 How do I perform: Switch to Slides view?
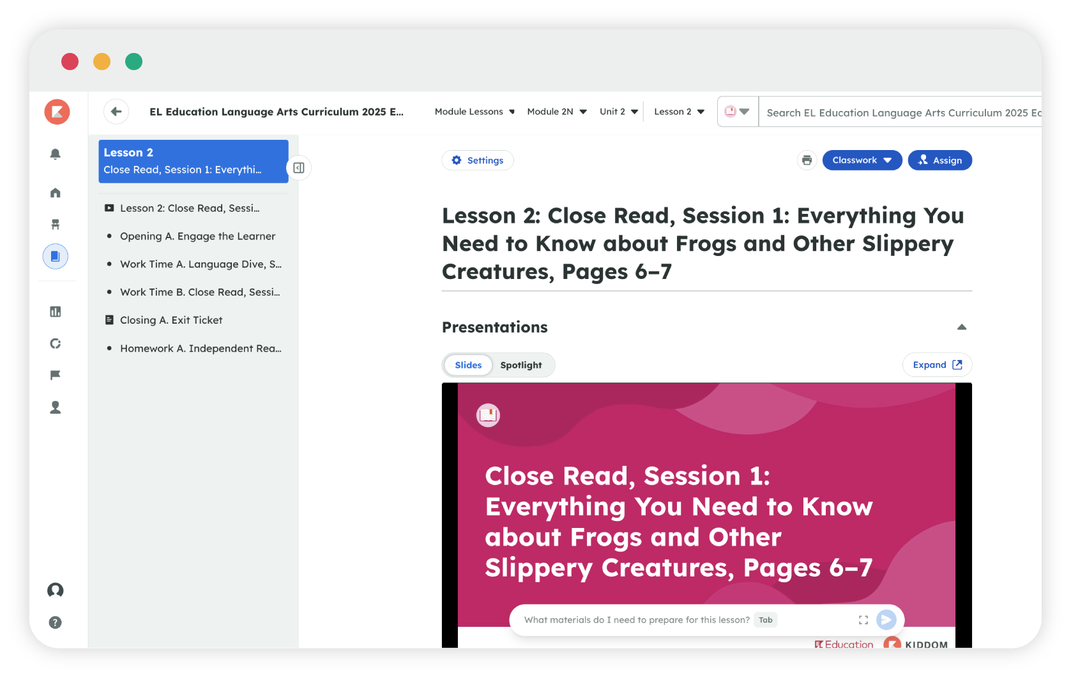468,365
